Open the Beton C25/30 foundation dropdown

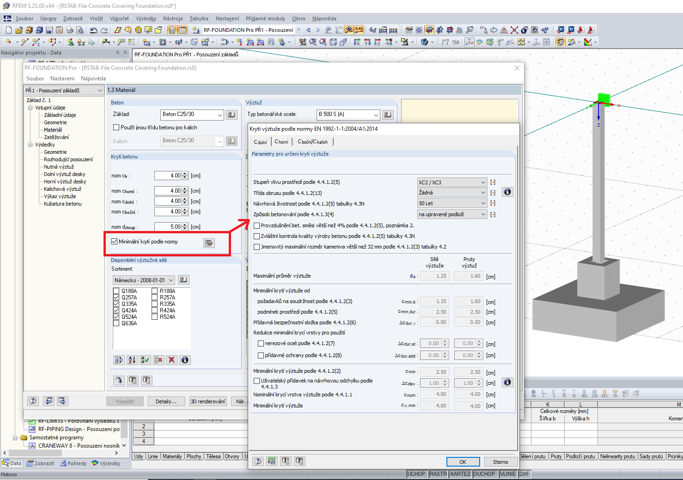220,115
